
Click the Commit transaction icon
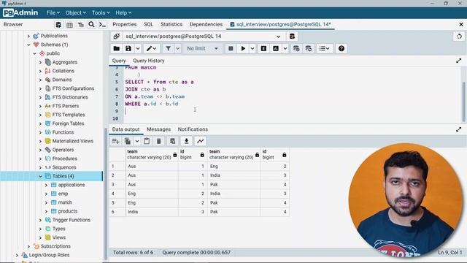(296, 48)
